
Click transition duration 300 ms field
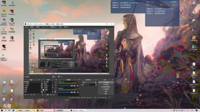pyautogui.click(x=90, y=85)
